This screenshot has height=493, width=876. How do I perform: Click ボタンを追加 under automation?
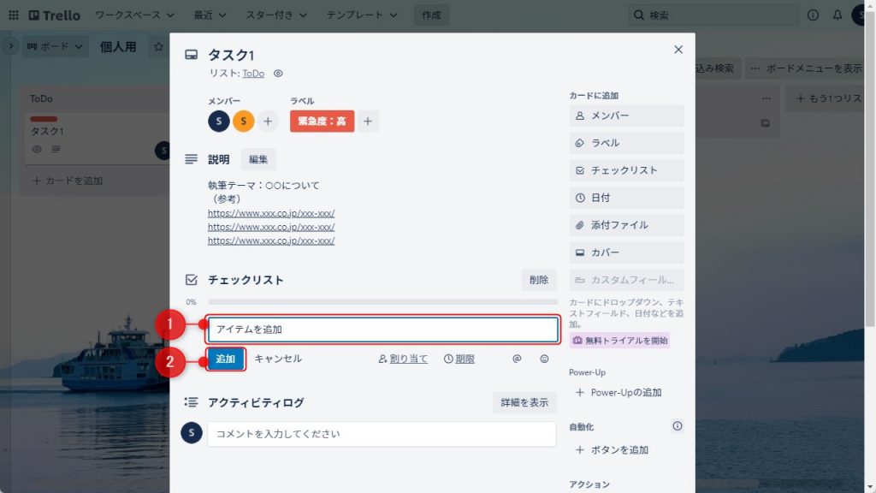[x=626, y=450]
